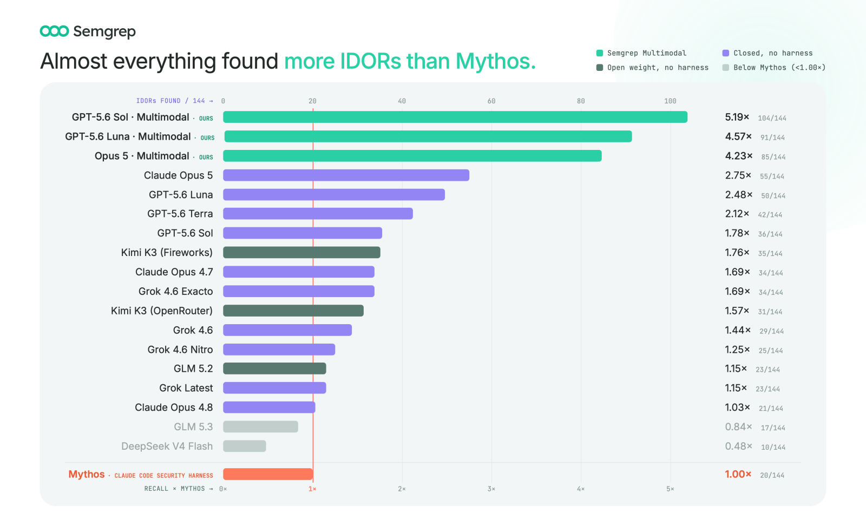Click the Closed, no harness legend swatch
Viewport: 866px width, 526px height.
pyautogui.click(x=726, y=53)
